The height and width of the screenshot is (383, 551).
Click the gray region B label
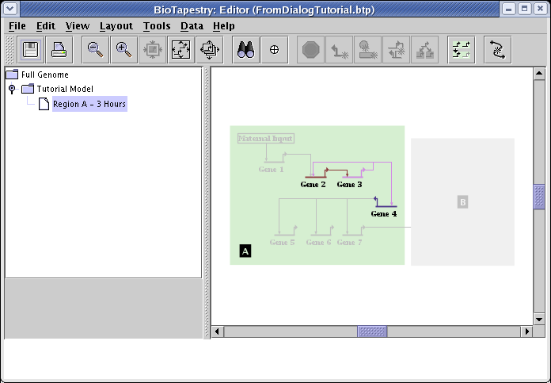pos(462,202)
